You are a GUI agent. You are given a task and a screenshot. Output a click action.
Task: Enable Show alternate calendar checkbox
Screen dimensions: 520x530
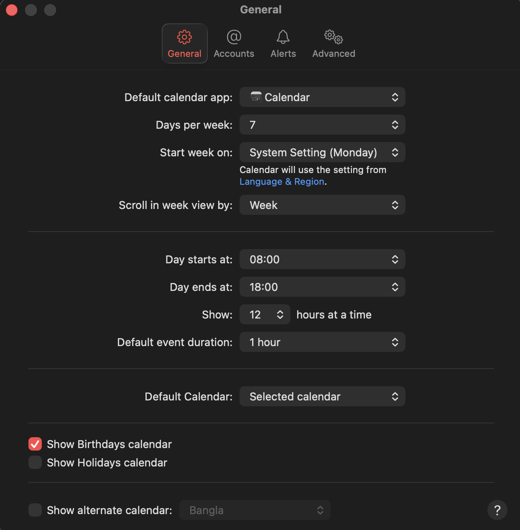coord(35,510)
